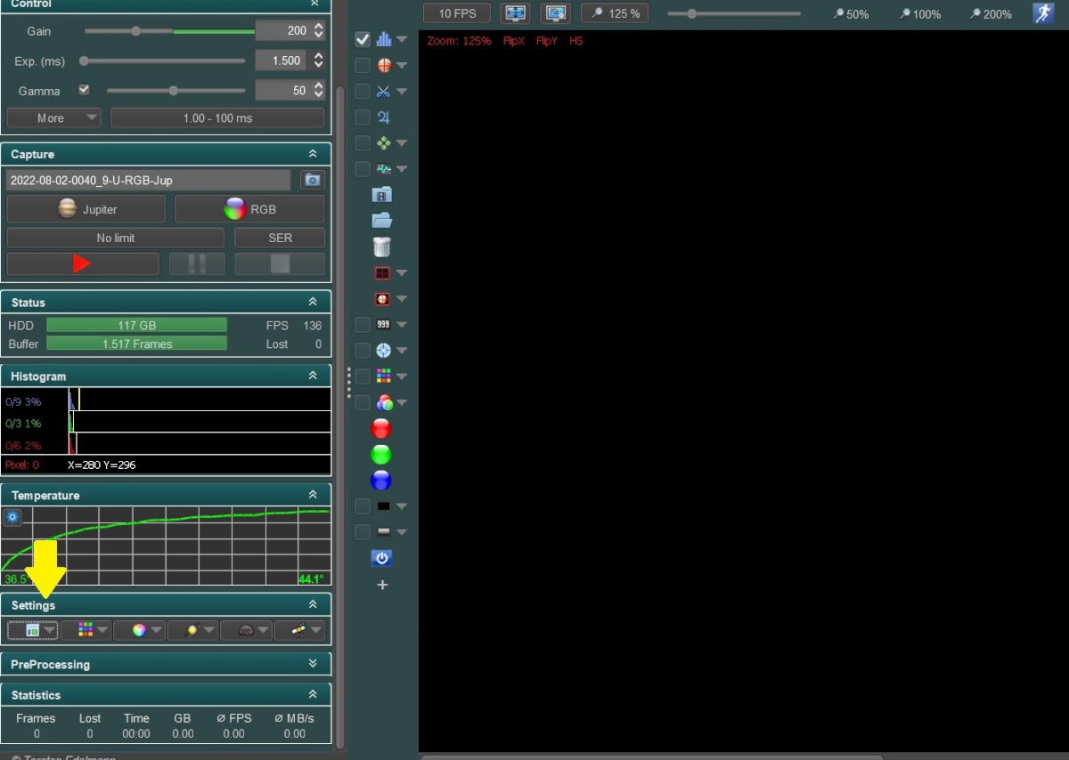
Task: Set zoom to 50%
Action: 852,14
